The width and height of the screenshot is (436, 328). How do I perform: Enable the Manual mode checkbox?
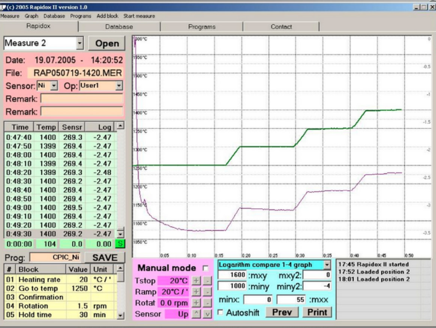pos(205,268)
